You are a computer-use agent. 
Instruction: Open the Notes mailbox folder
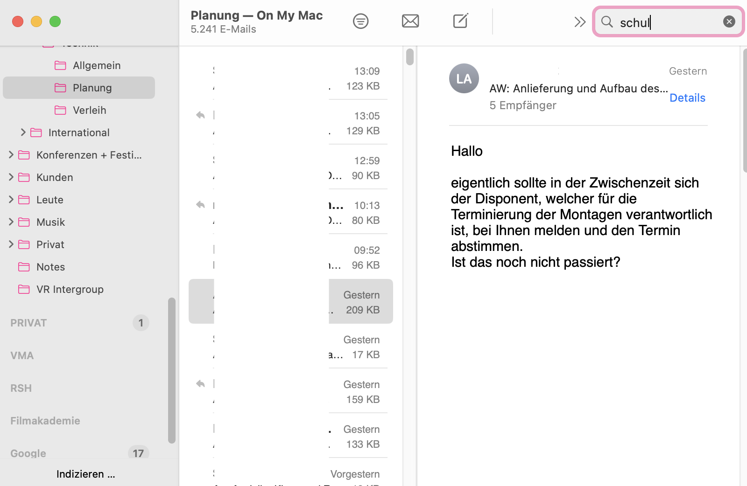tap(50, 267)
